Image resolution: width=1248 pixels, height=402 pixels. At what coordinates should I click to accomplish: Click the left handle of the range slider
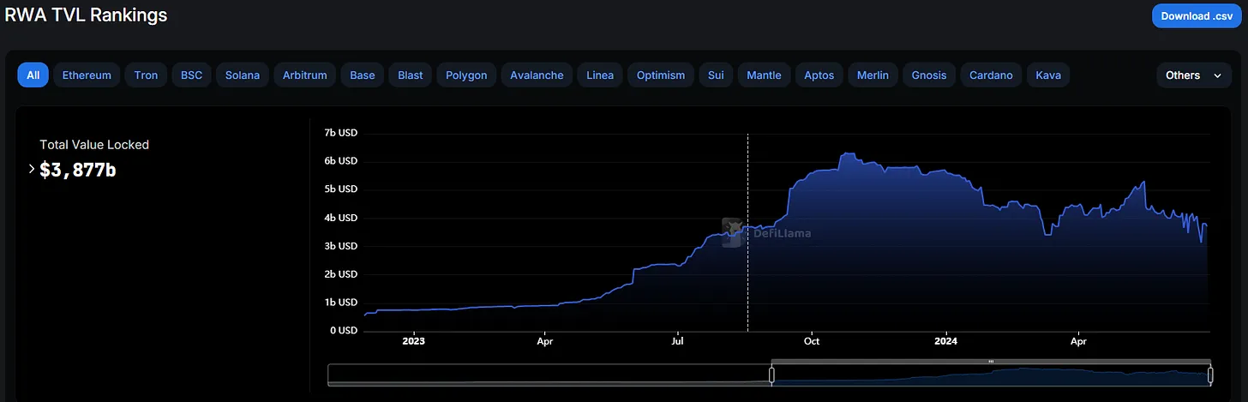(771, 374)
